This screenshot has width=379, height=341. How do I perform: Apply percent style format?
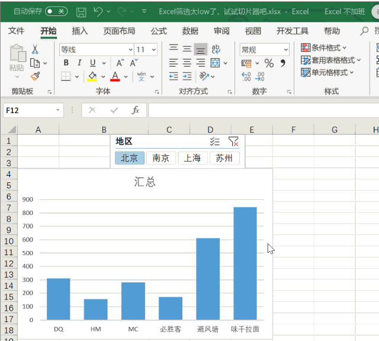click(269, 63)
